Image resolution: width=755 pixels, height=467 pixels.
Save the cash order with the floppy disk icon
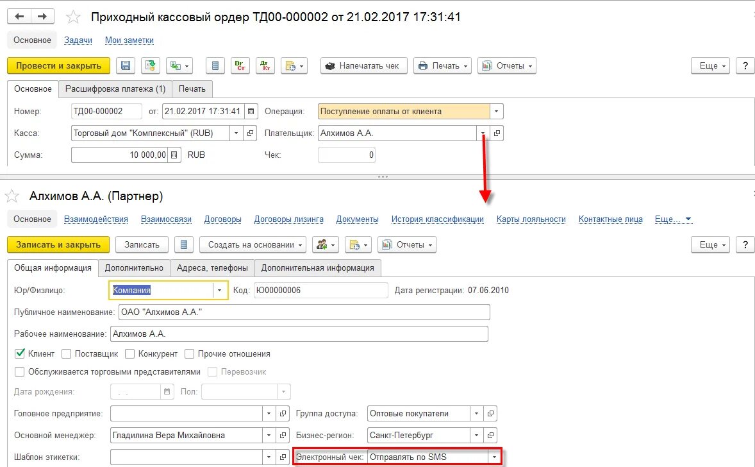tap(126, 65)
